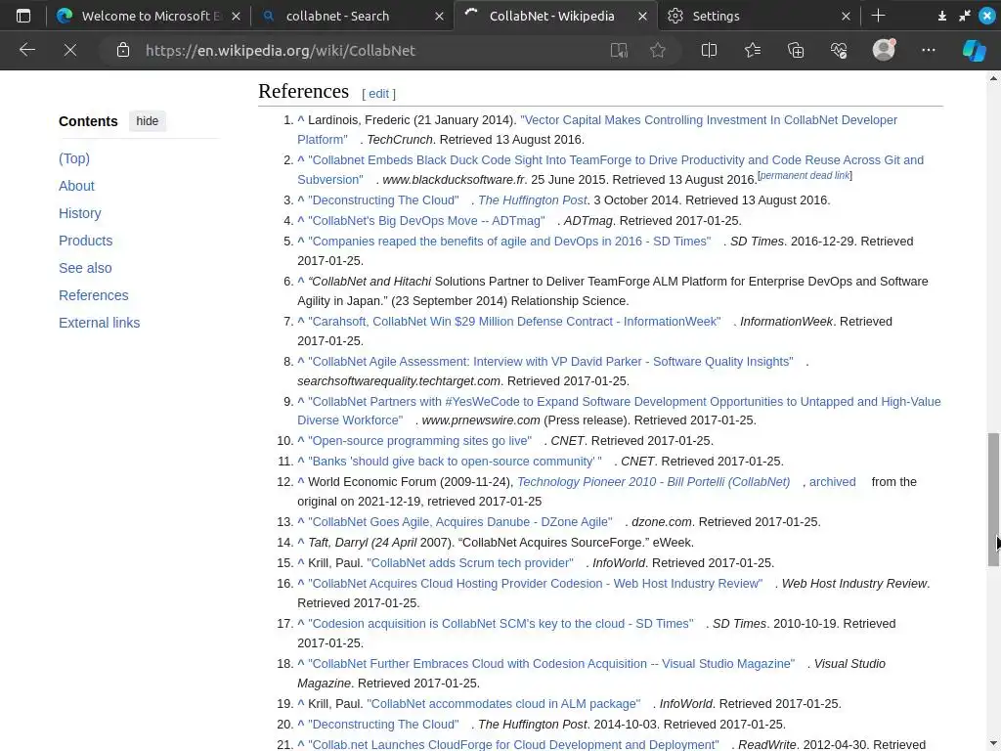Open Open-source programming sites go live link

[x=419, y=441]
